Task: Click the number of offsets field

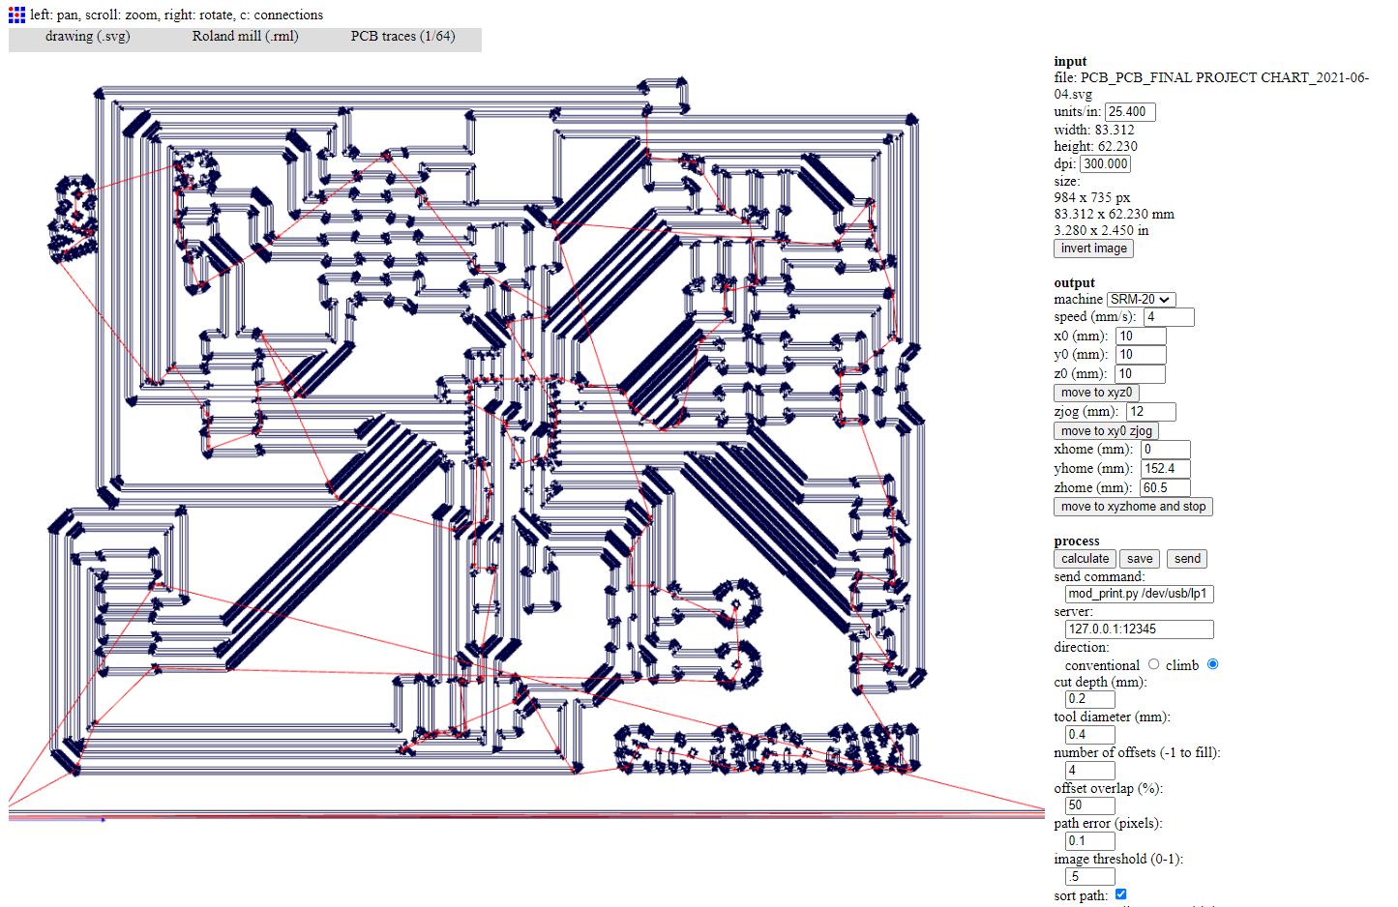Action: [1090, 771]
